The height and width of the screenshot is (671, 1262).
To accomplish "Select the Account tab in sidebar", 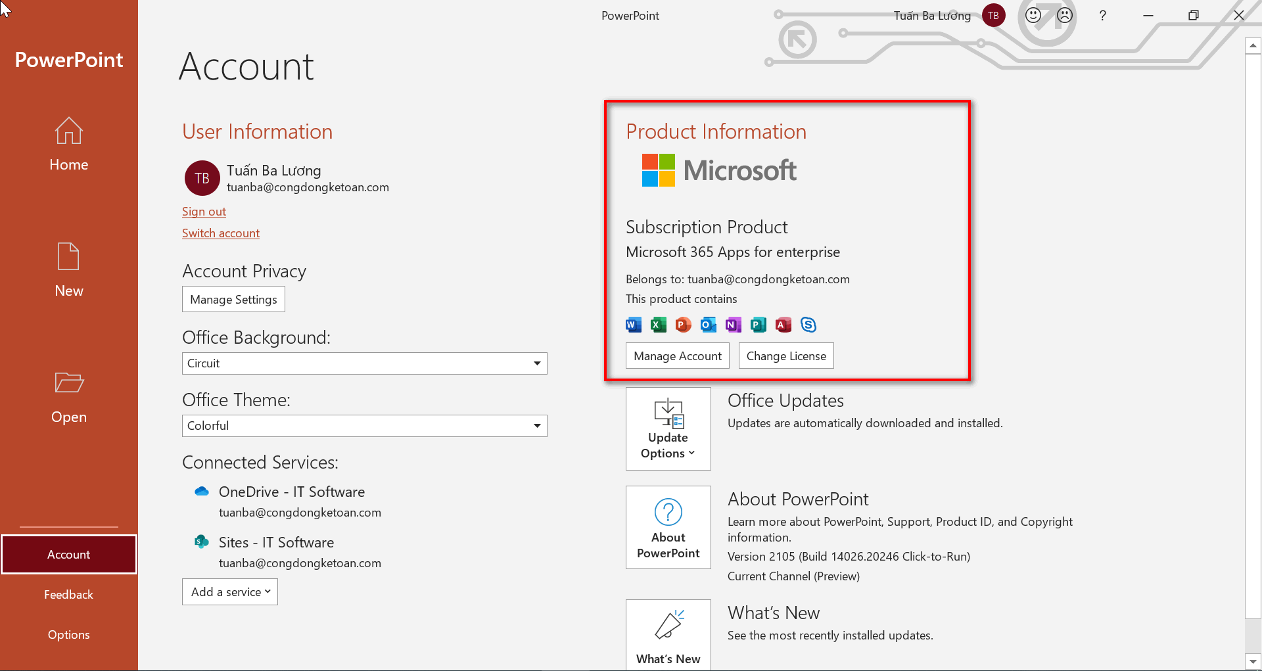I will [69, 555].
